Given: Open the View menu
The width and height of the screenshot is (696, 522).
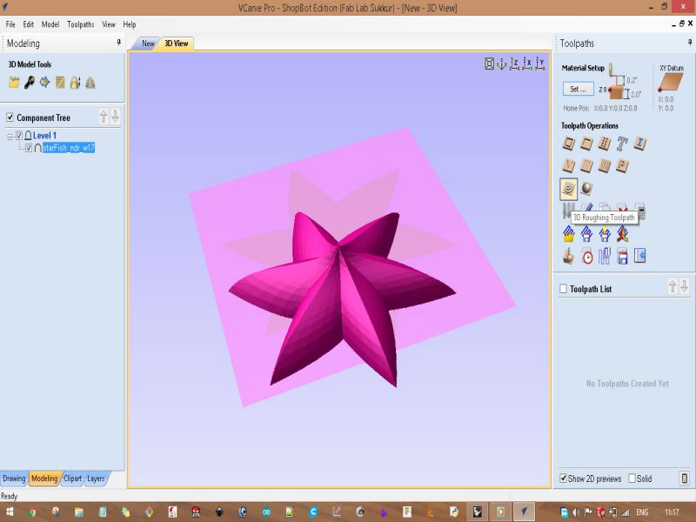Looking at the screenshot, I should [108, 24].
